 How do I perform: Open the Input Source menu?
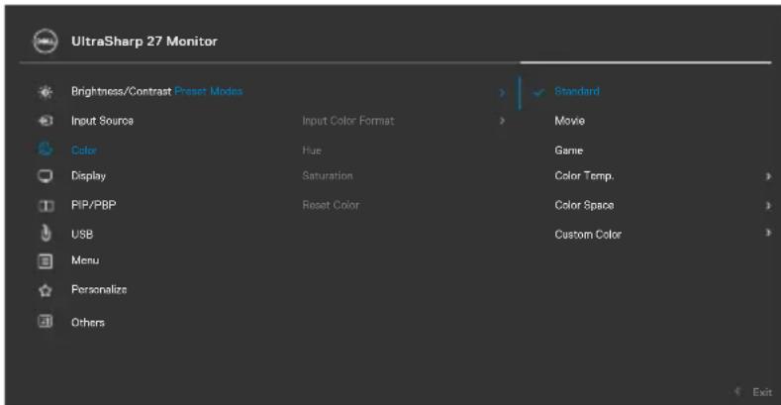pos(102,121)
